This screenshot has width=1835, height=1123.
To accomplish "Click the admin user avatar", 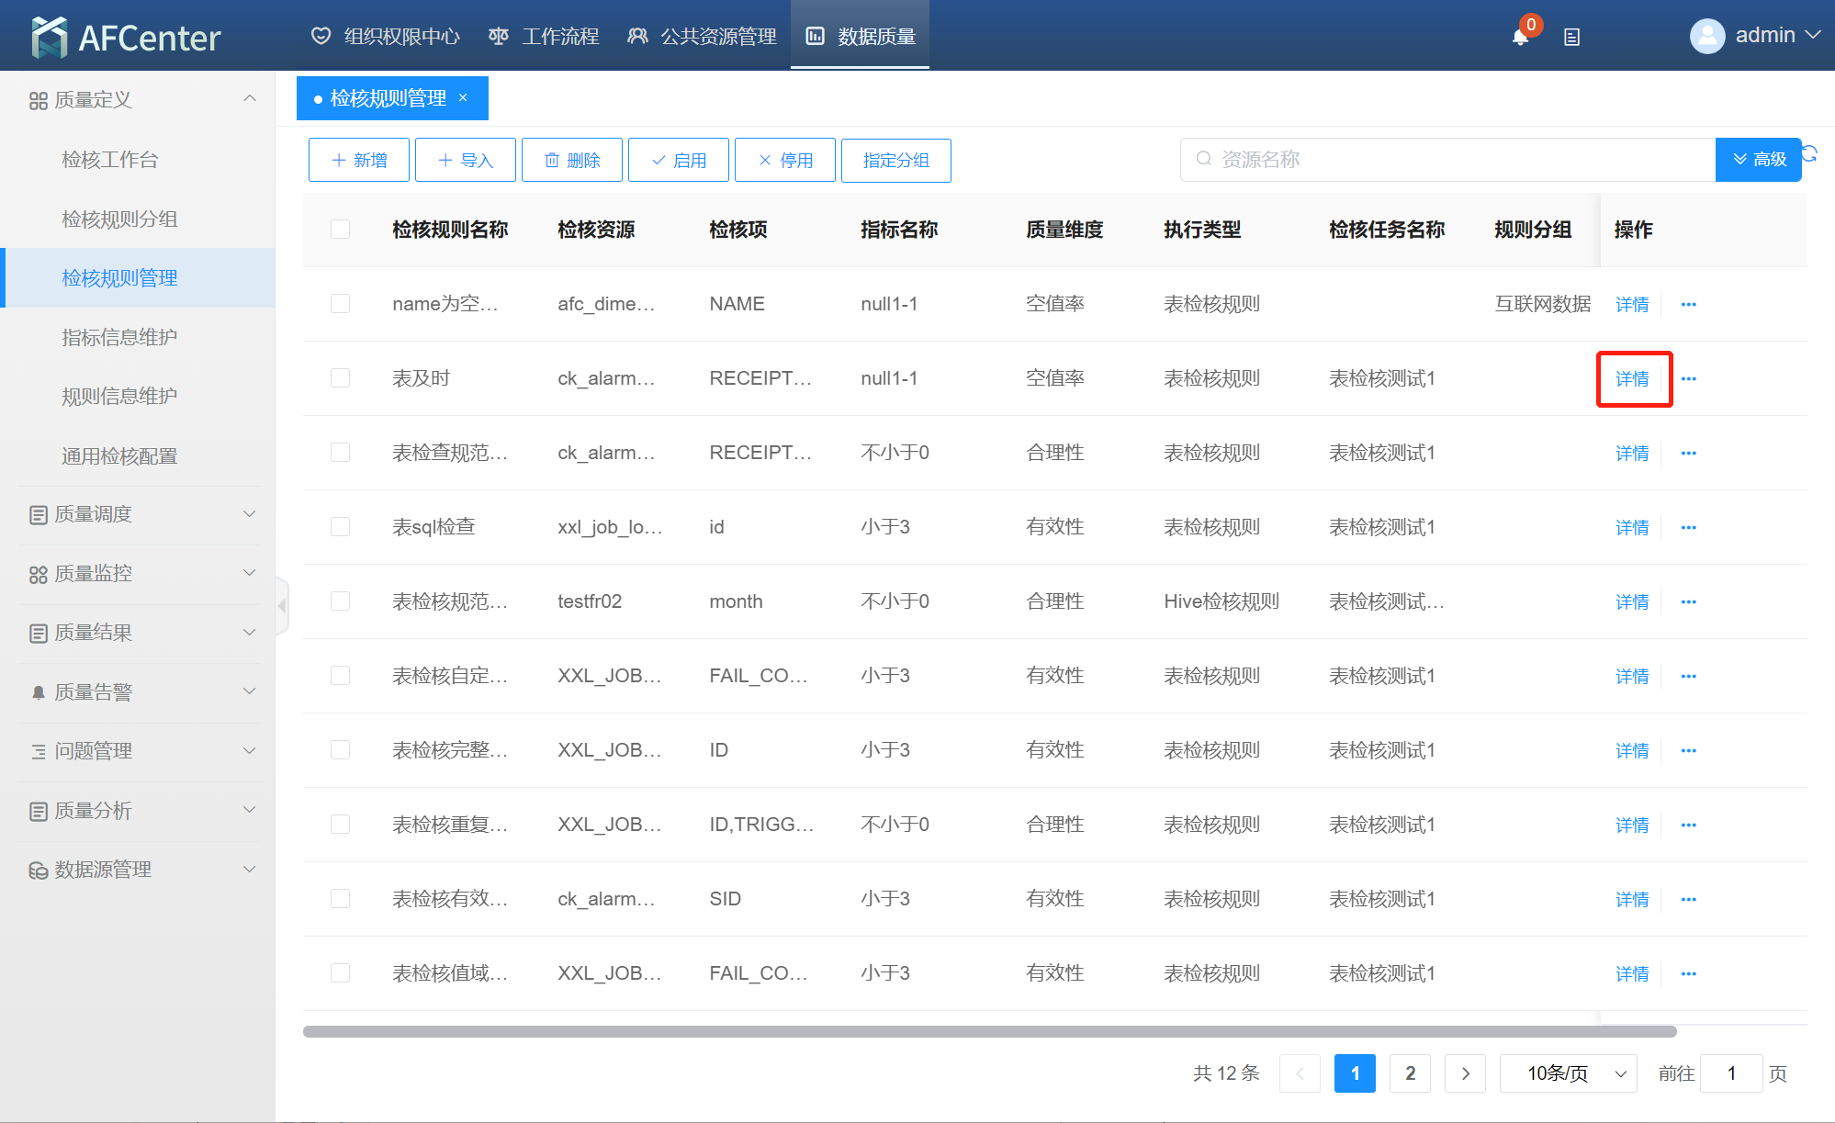I will point(1706,36).
